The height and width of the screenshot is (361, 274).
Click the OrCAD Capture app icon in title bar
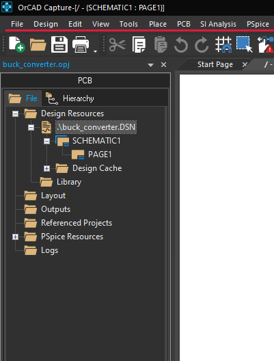point(7,7)
